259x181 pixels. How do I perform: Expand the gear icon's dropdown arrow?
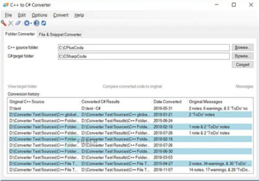coord(31,23)
